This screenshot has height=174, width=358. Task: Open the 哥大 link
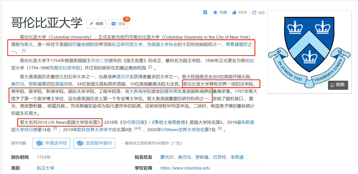29,44
